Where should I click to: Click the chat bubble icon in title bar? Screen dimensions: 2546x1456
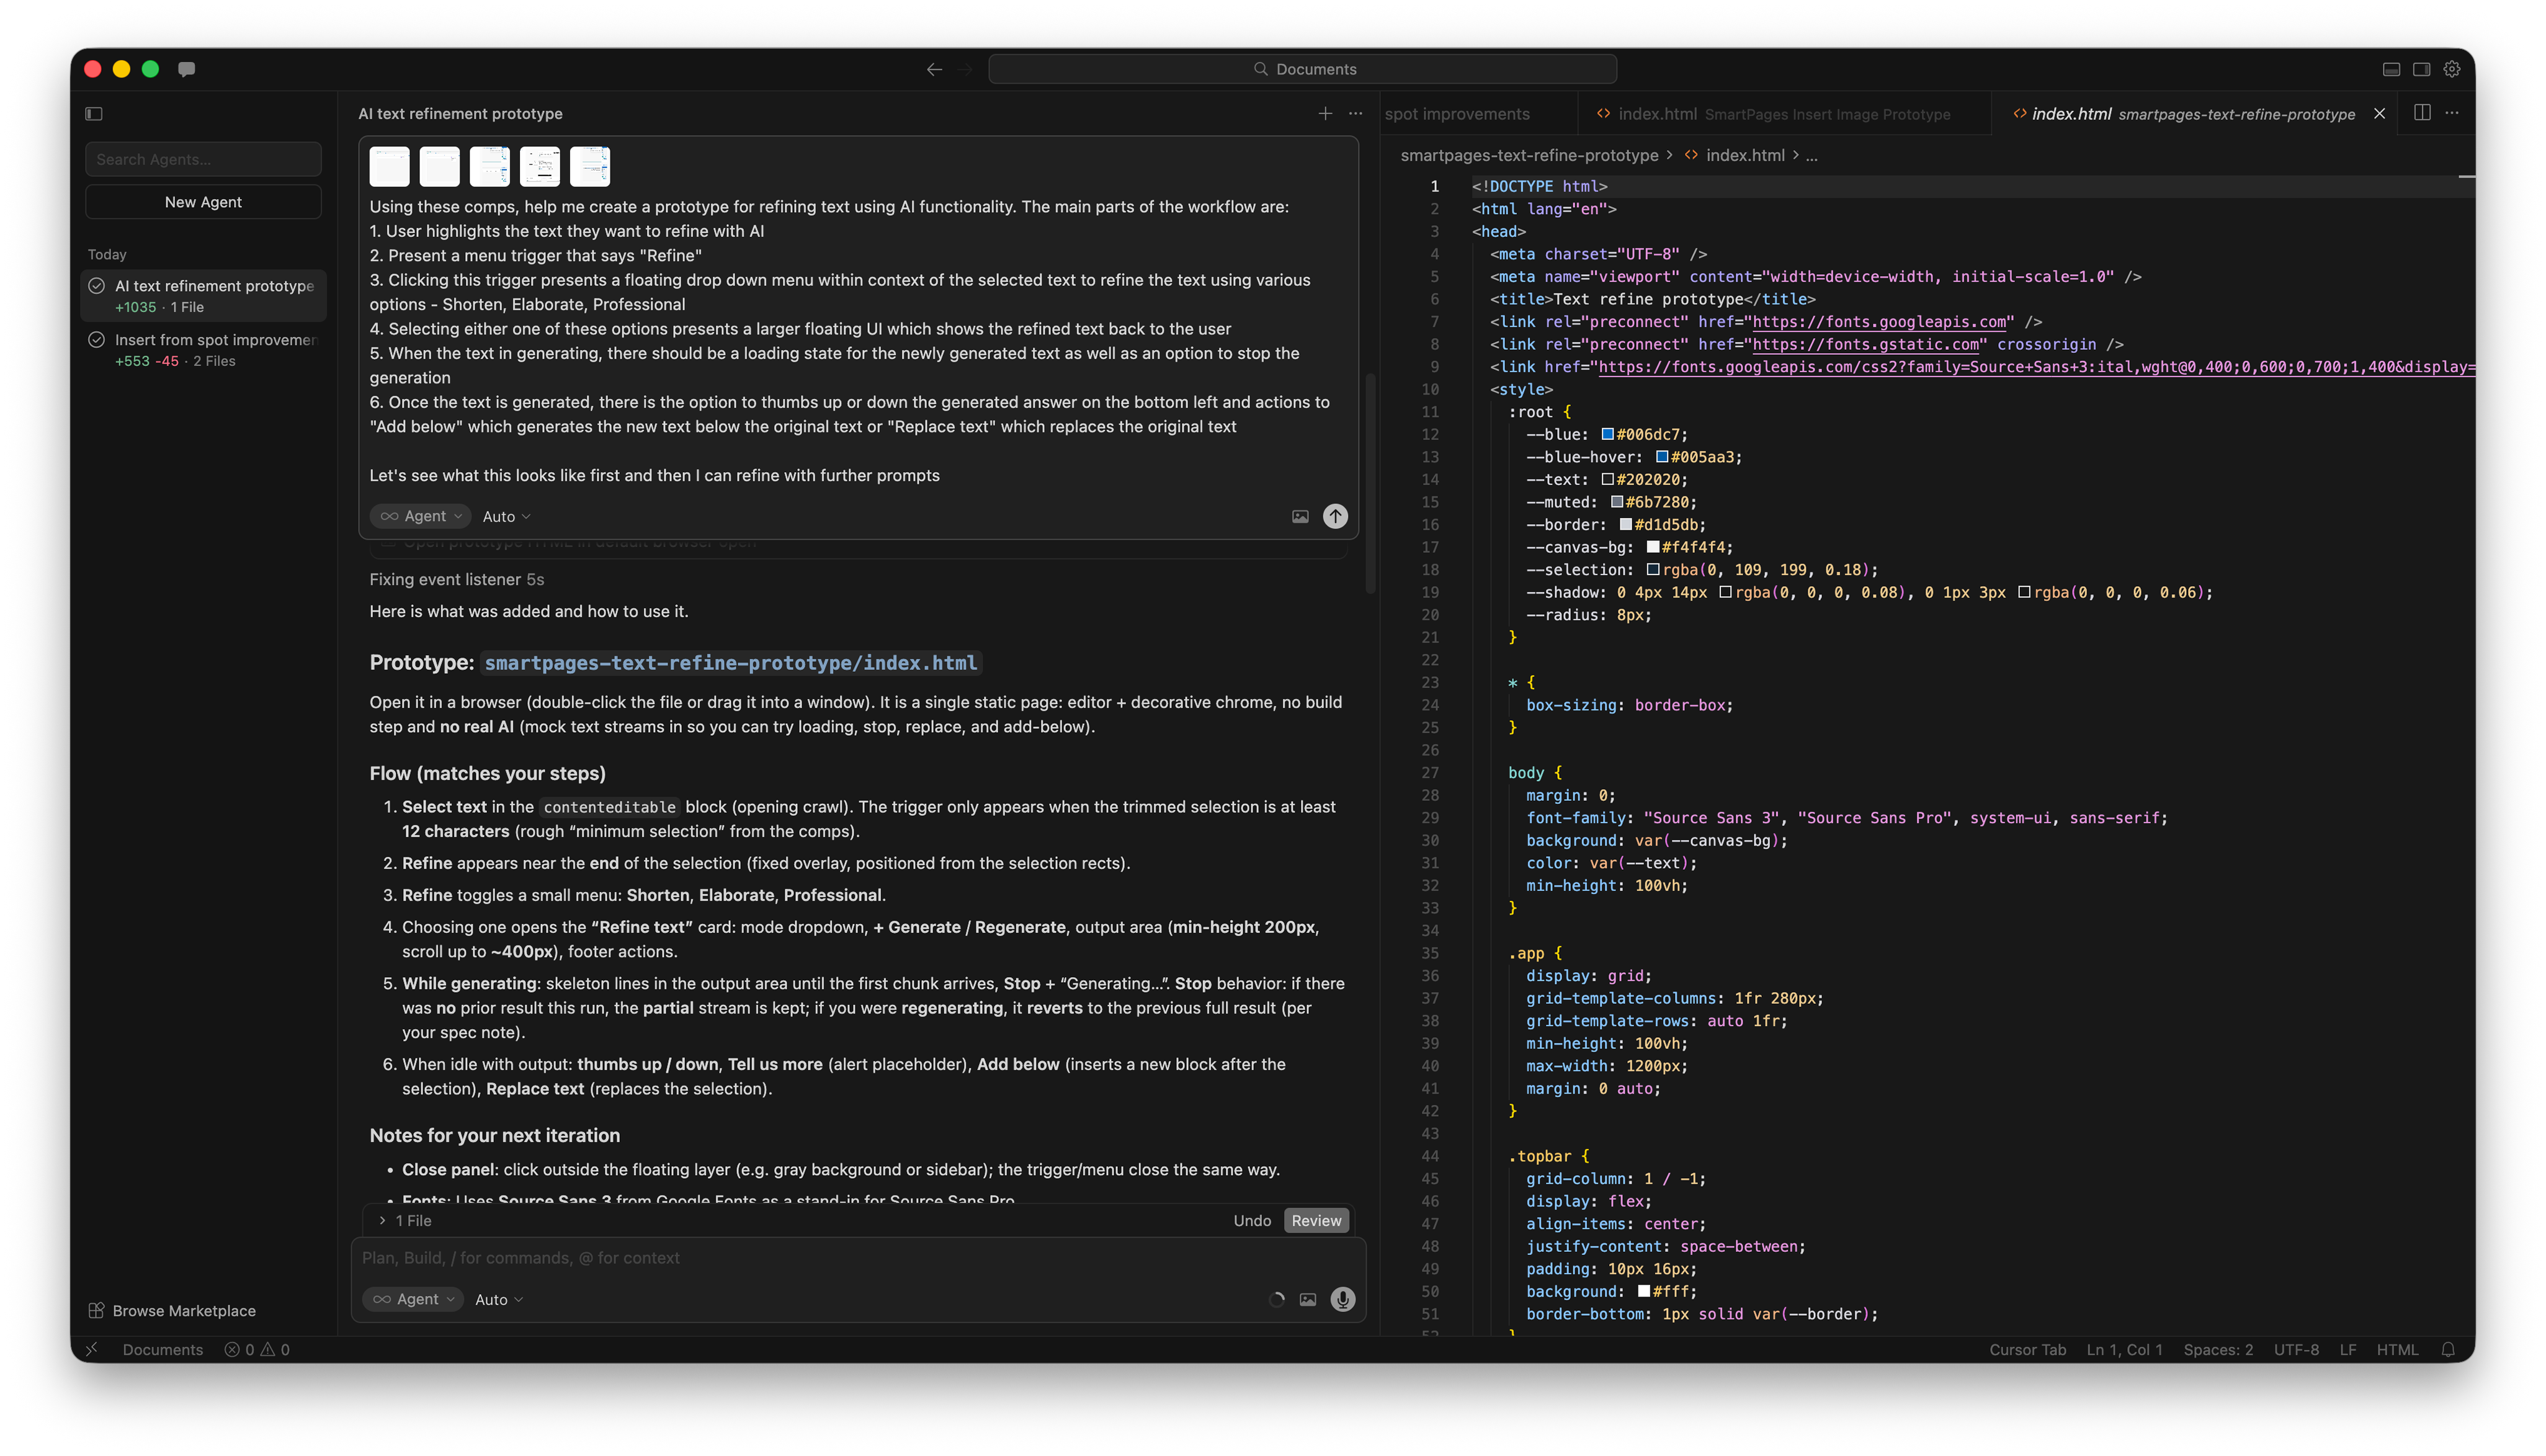[186, 69]
